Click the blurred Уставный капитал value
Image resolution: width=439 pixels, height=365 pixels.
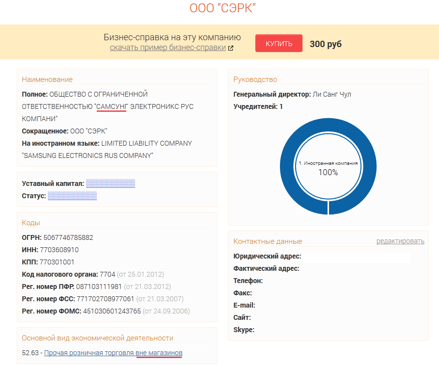pyautogui.click(x=110, y=183)
